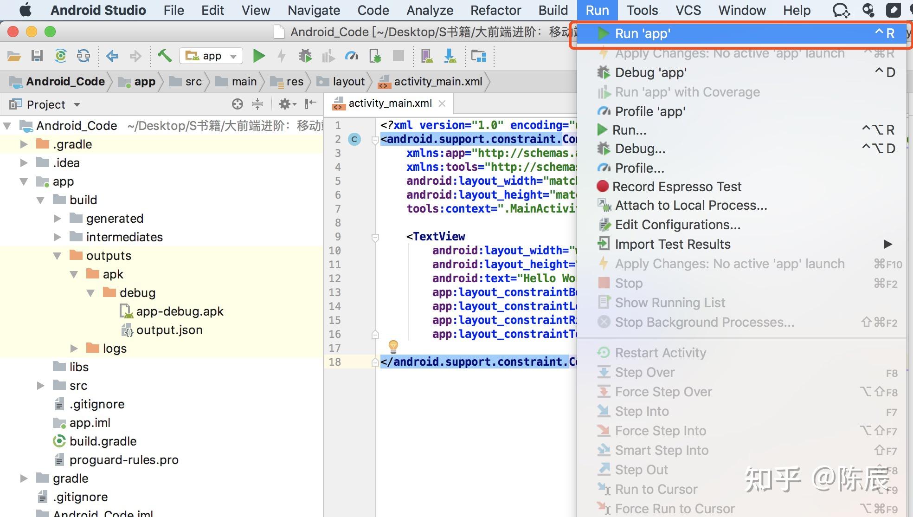Open the app run configuration dropdown
Screen dimensions: 913x517
click(x=211, y=56)
